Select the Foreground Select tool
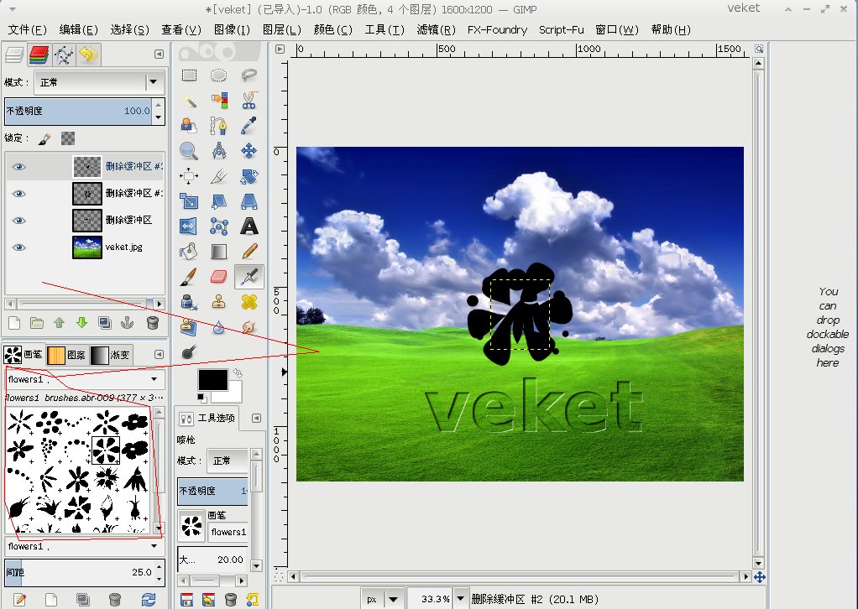858x609 pixels. [x=189, y=125]
